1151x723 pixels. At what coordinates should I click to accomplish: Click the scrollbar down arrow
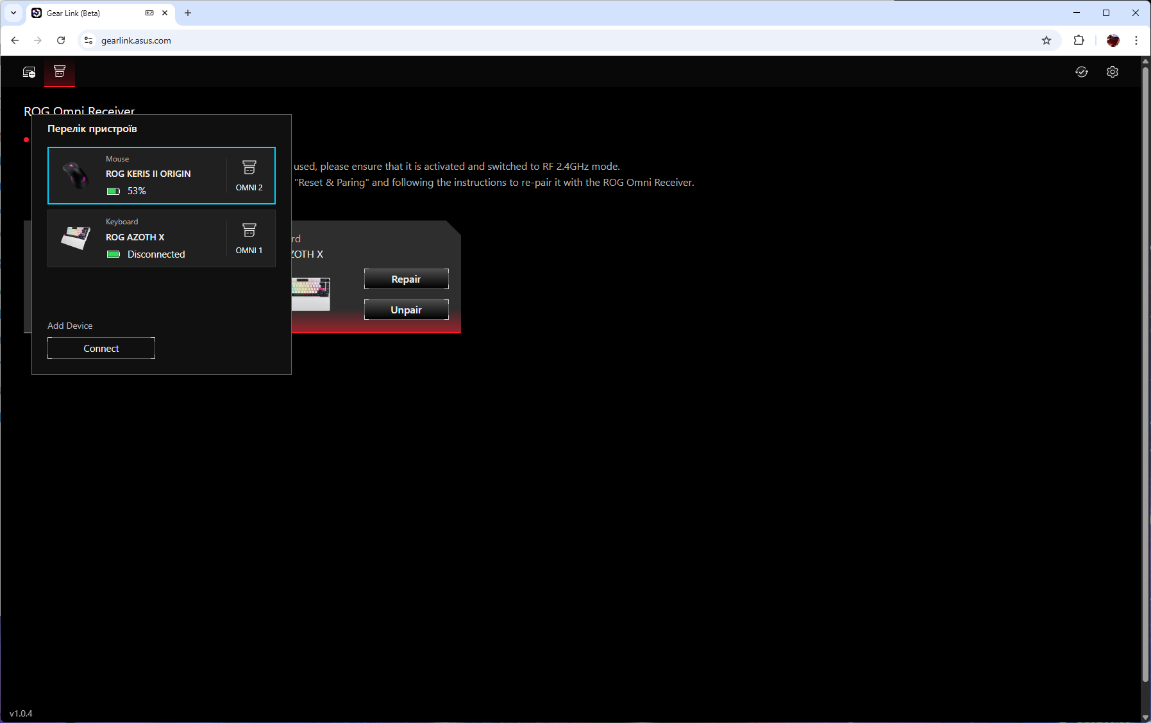pyautogui.click(x=1145, y=717)
